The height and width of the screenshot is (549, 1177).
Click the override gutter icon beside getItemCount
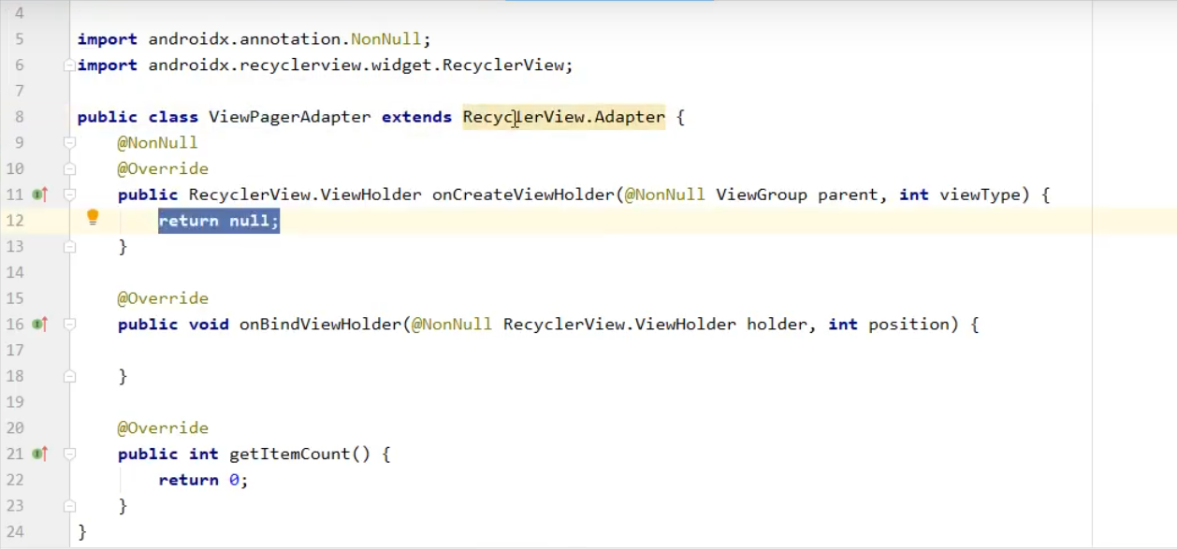coord(38,454)
